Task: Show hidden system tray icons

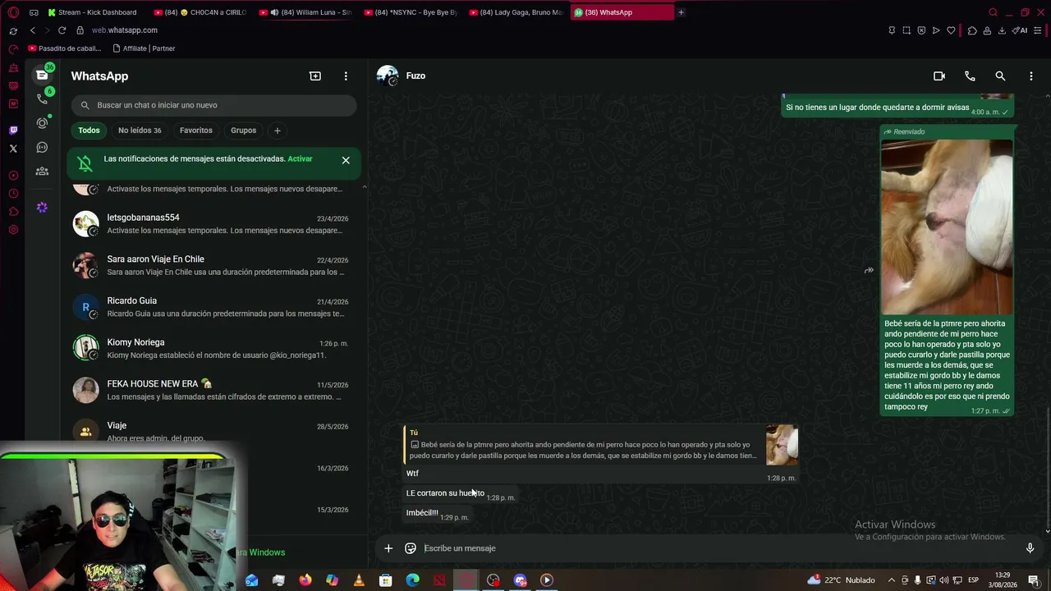Action: (x=892, y=580)
